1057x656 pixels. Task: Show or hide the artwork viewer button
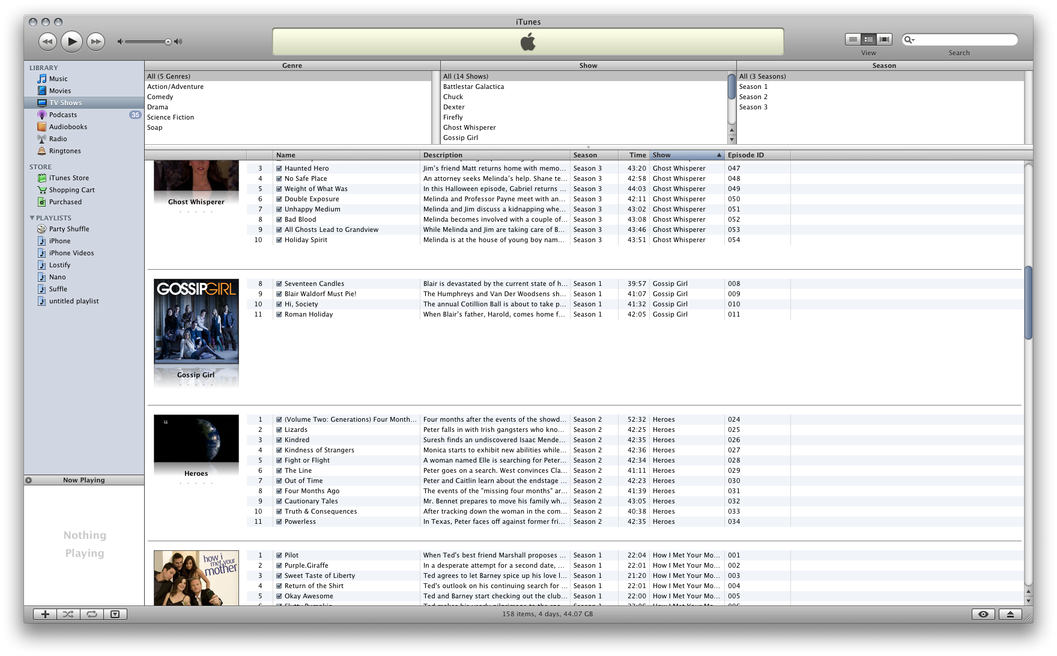(x=115, y=614)
